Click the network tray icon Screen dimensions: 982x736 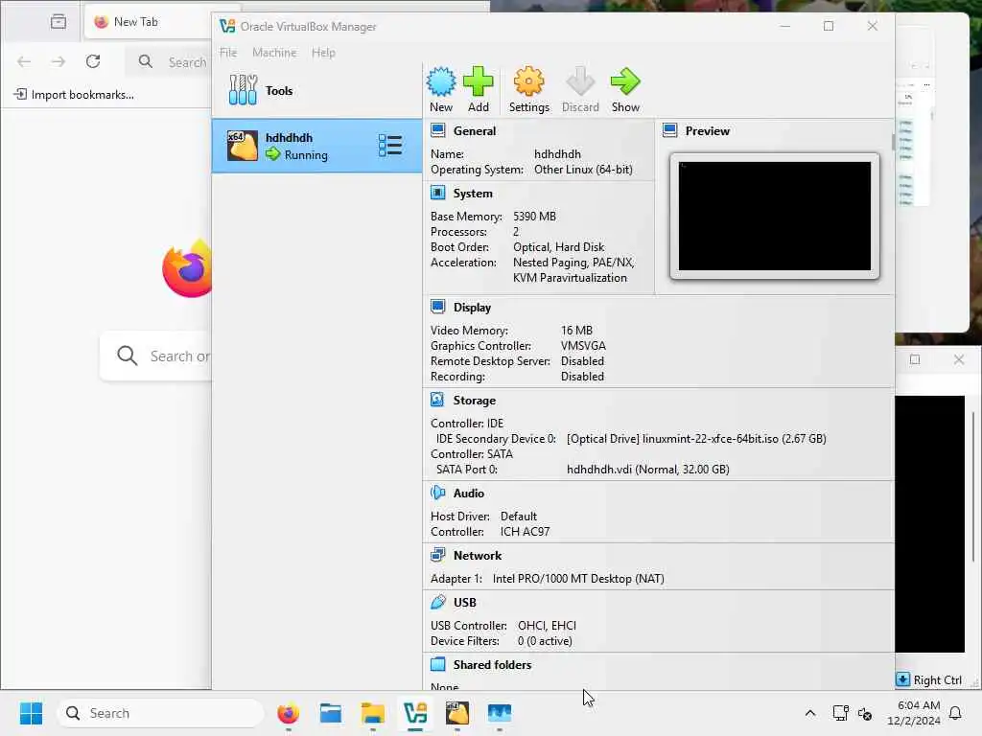[x=840, y=713]
